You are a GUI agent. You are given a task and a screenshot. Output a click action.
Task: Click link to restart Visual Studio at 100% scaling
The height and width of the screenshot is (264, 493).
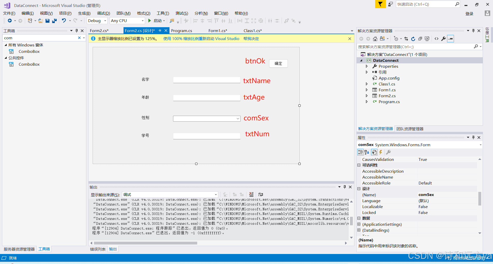[x=201, y=39]
